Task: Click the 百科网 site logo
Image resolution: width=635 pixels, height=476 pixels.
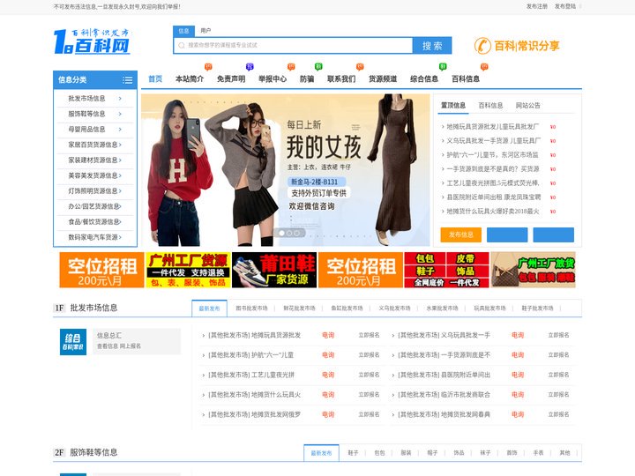Action: pos(92,41)
